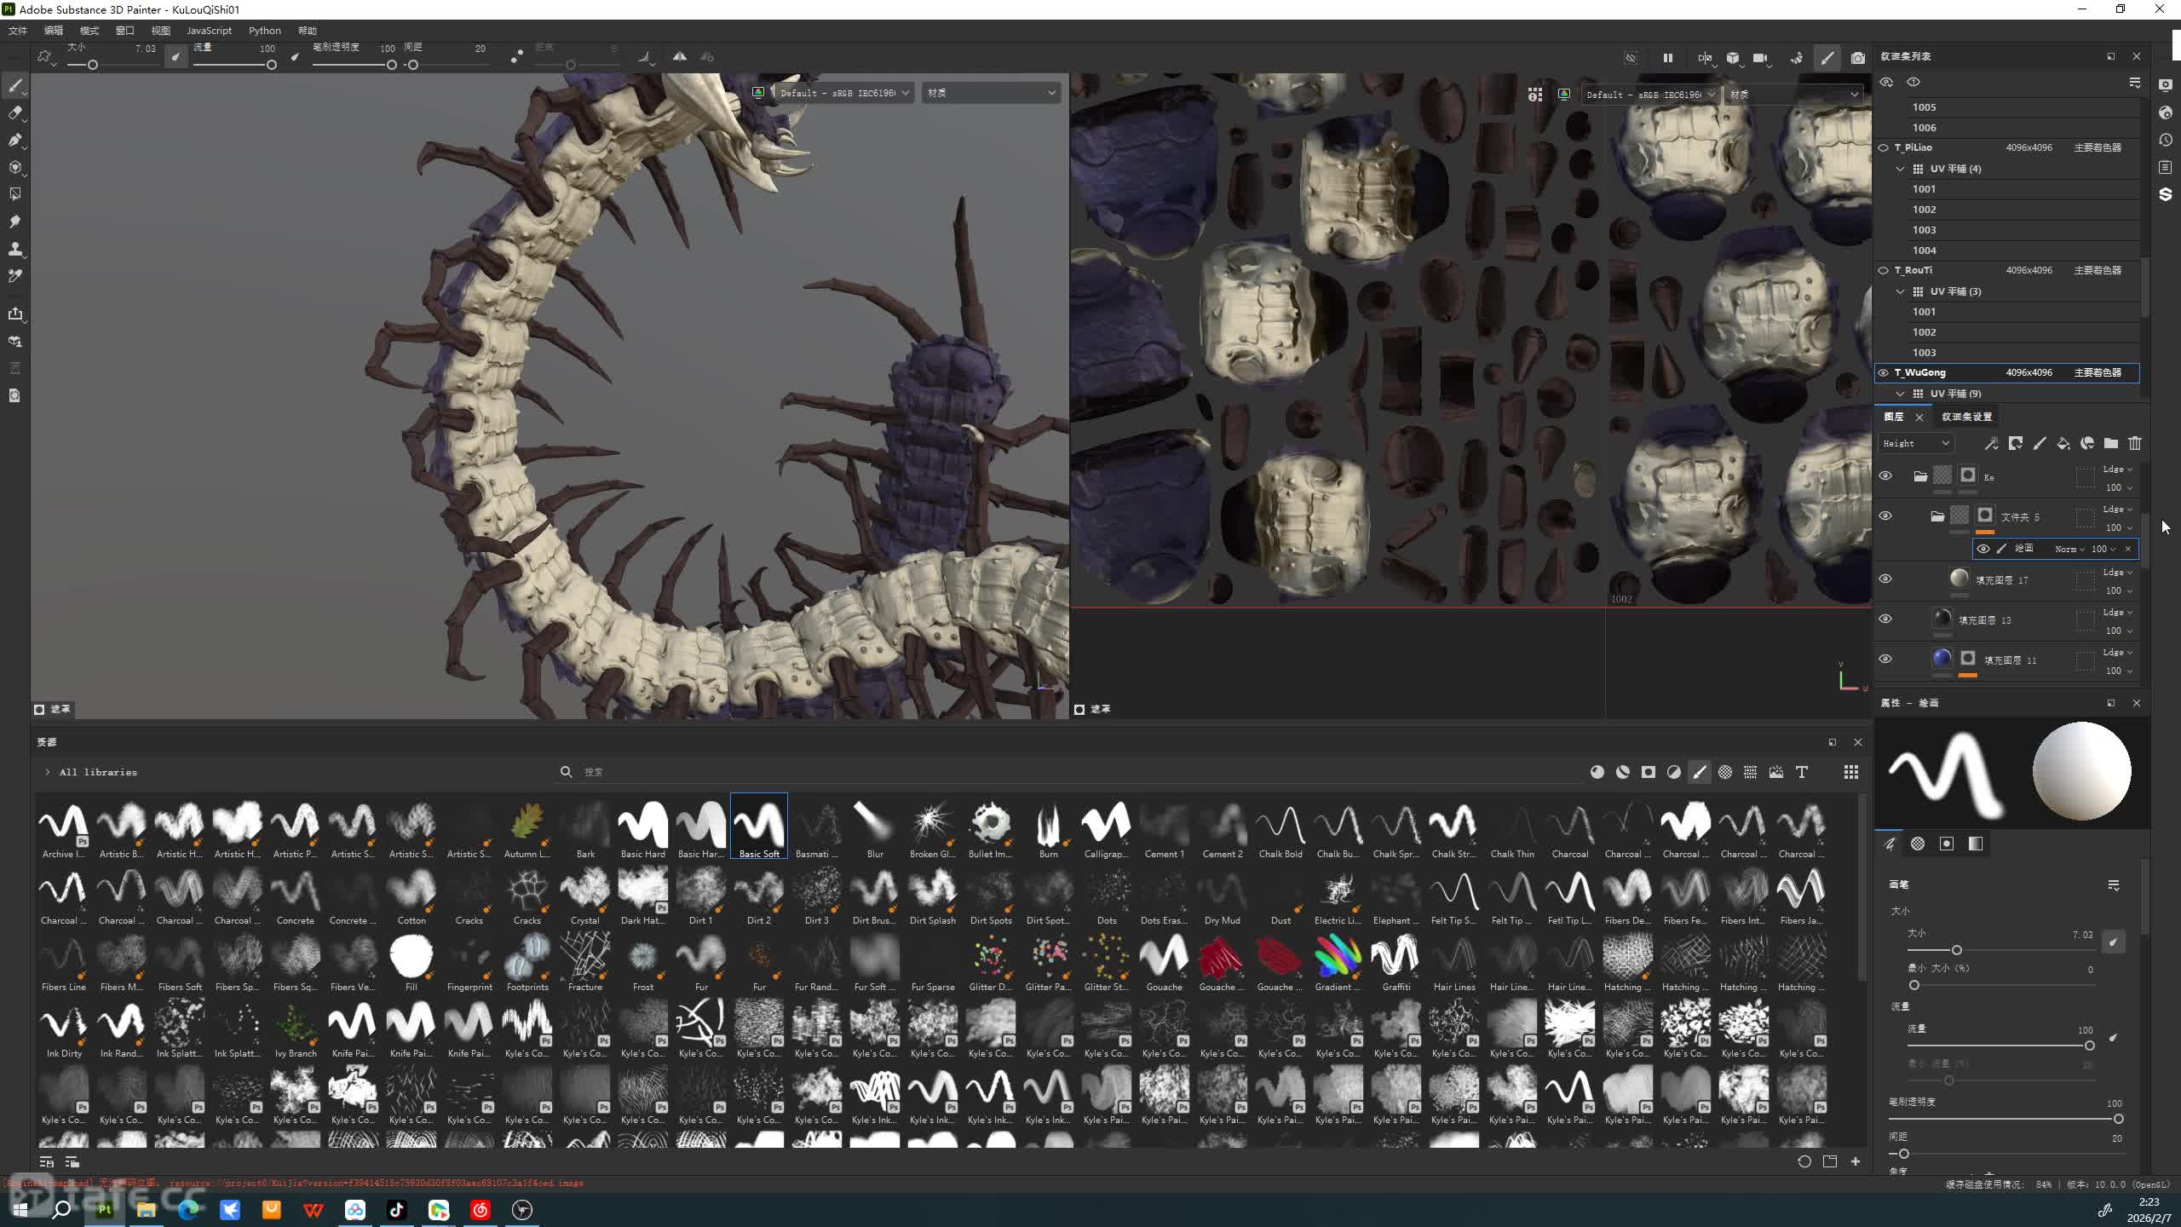The width and height of the screenshot is (2181, 1227).
Task: Select the Smudge tool
Action: click(x=15, y=222)
